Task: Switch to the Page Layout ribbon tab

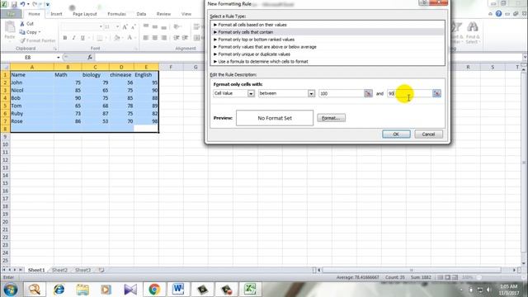Action: pyautogui.click(x=84, y=14)
